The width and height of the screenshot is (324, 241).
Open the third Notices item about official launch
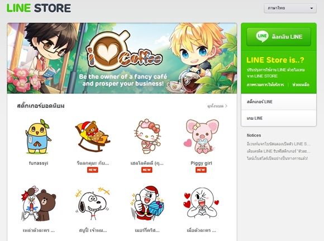277,158
